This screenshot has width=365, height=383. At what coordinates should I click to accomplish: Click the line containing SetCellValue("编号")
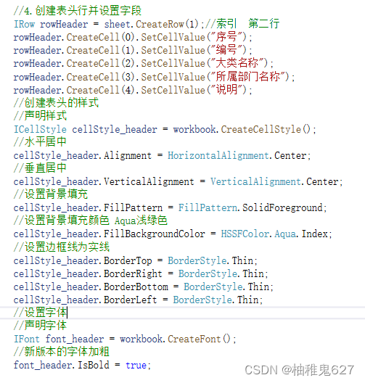133,50
